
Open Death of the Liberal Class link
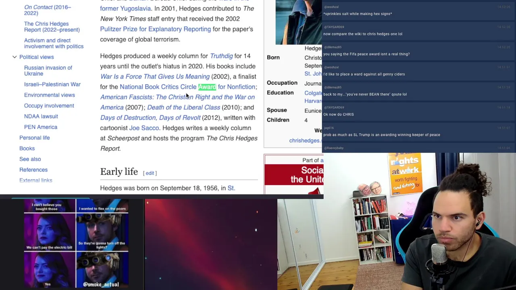point(183,108)
